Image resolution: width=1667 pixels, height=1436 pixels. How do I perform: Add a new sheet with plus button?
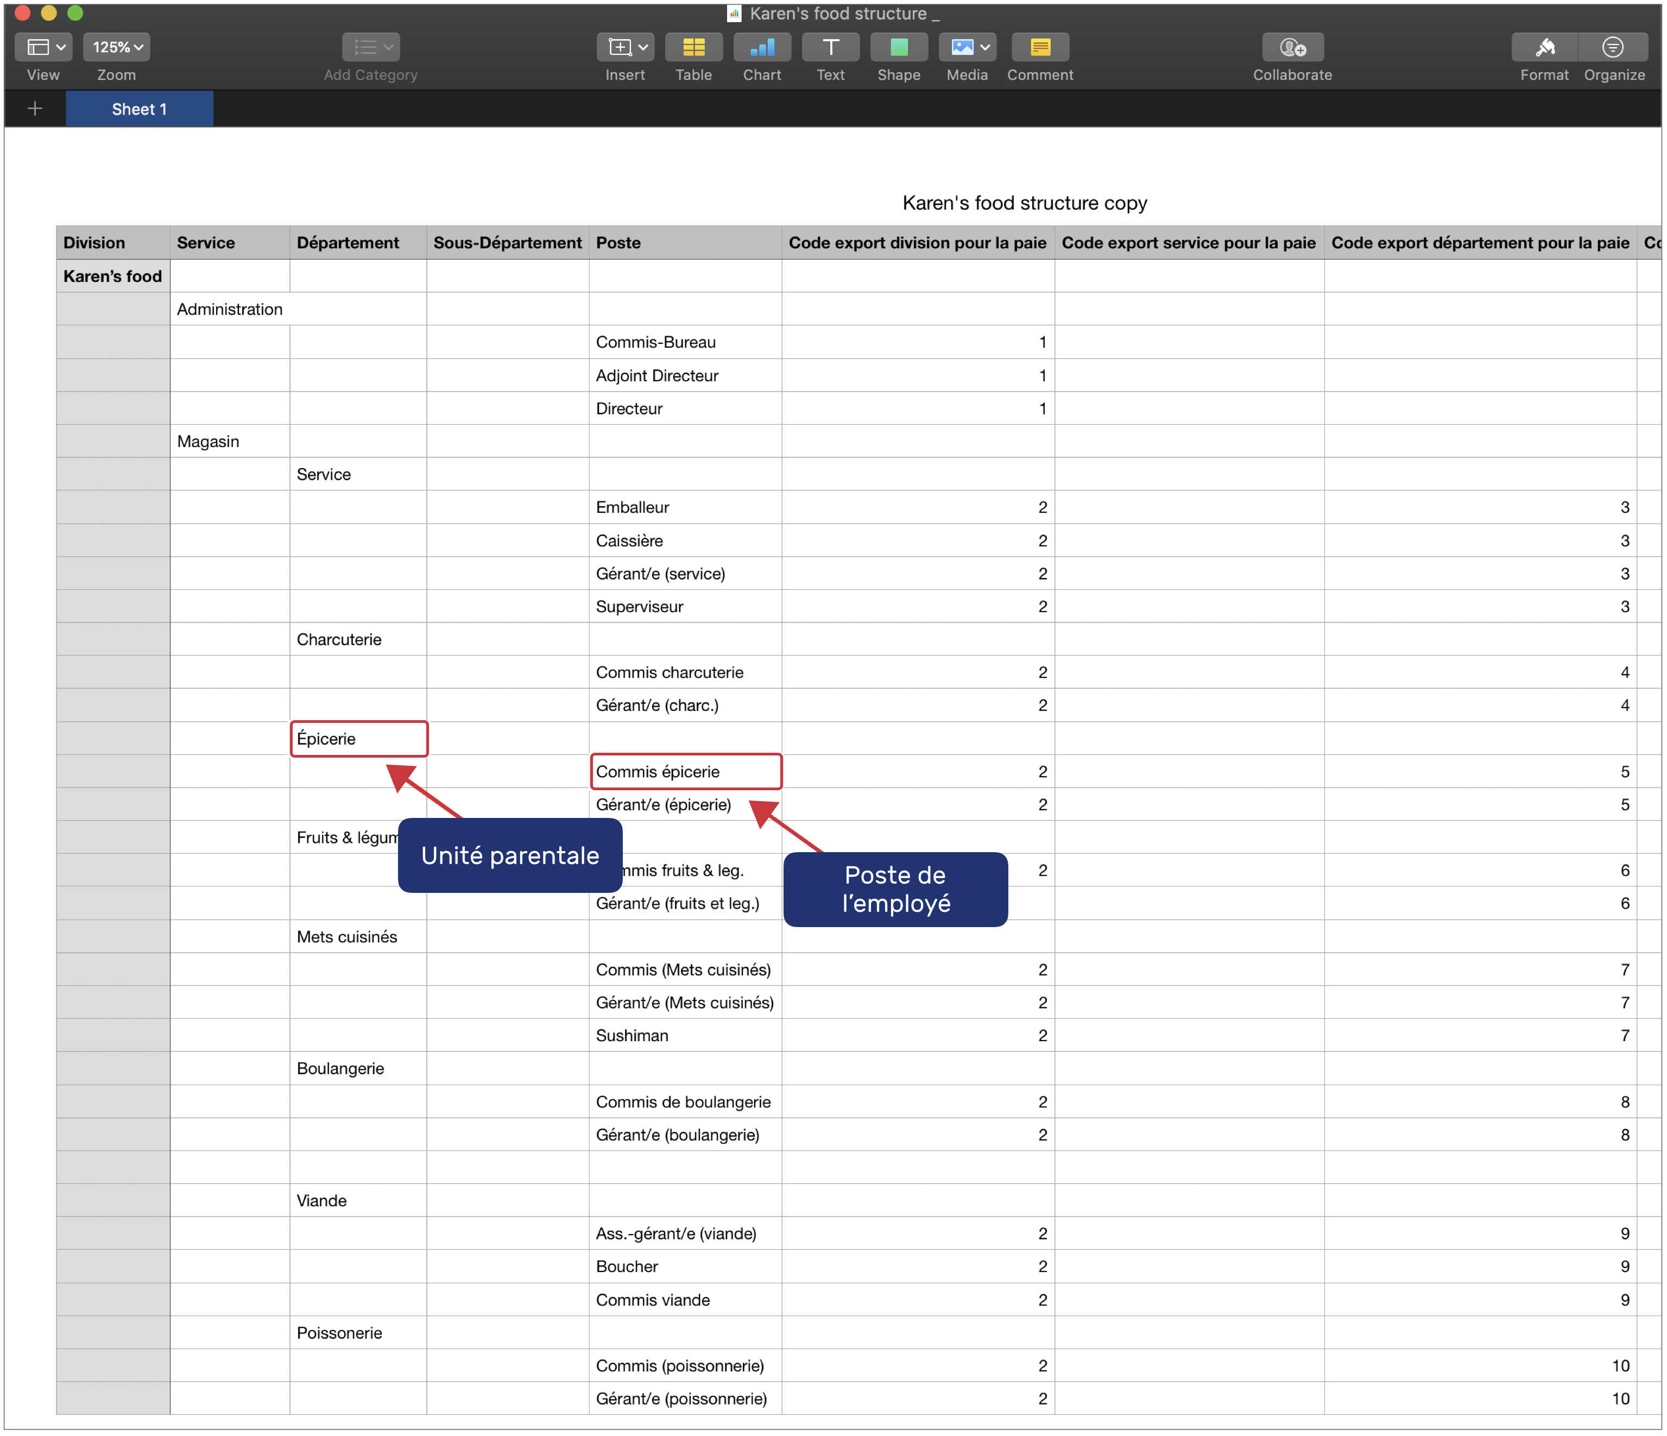[35, 109]
